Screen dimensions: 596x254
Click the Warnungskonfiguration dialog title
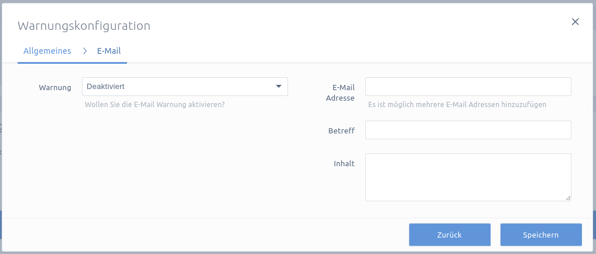(x=84, y=26)
